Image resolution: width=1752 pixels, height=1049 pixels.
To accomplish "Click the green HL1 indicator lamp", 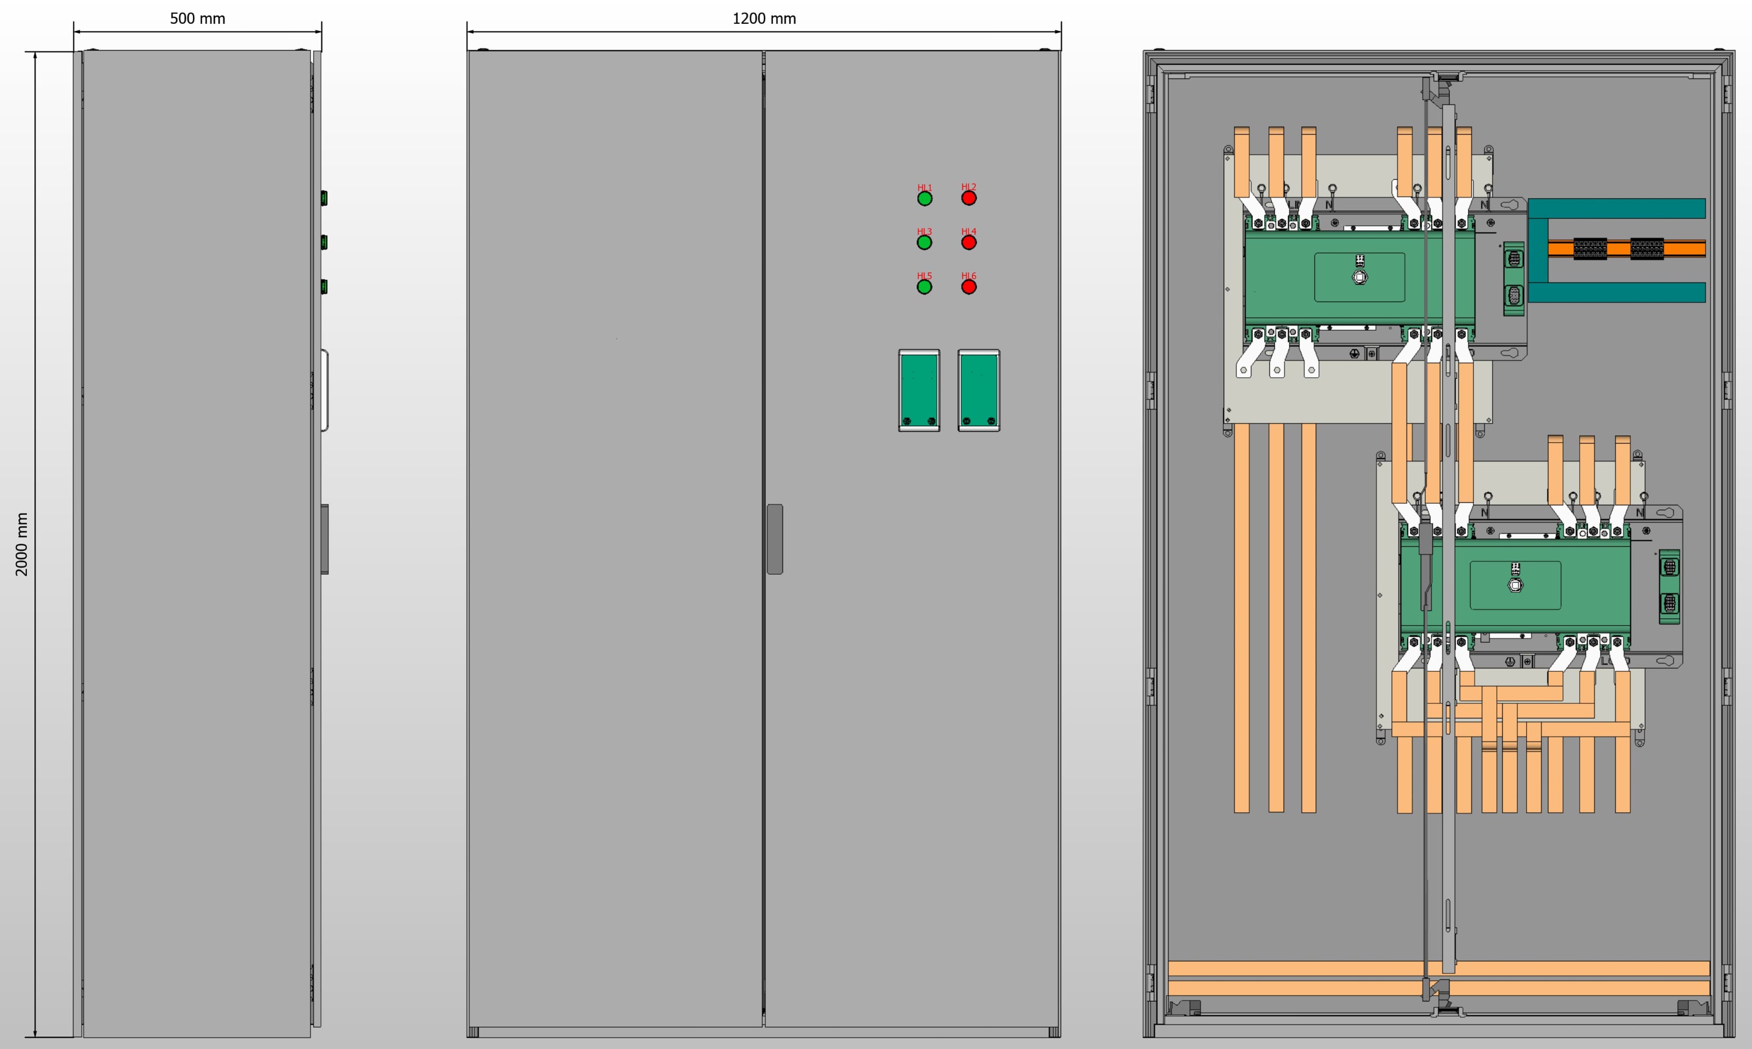I will pos(924,199).
